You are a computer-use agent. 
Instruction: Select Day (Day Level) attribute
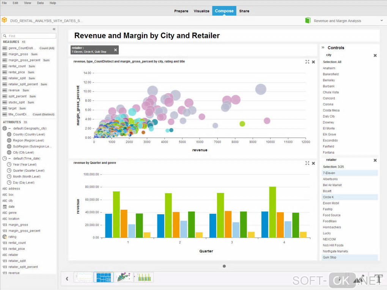pos(24,183)
